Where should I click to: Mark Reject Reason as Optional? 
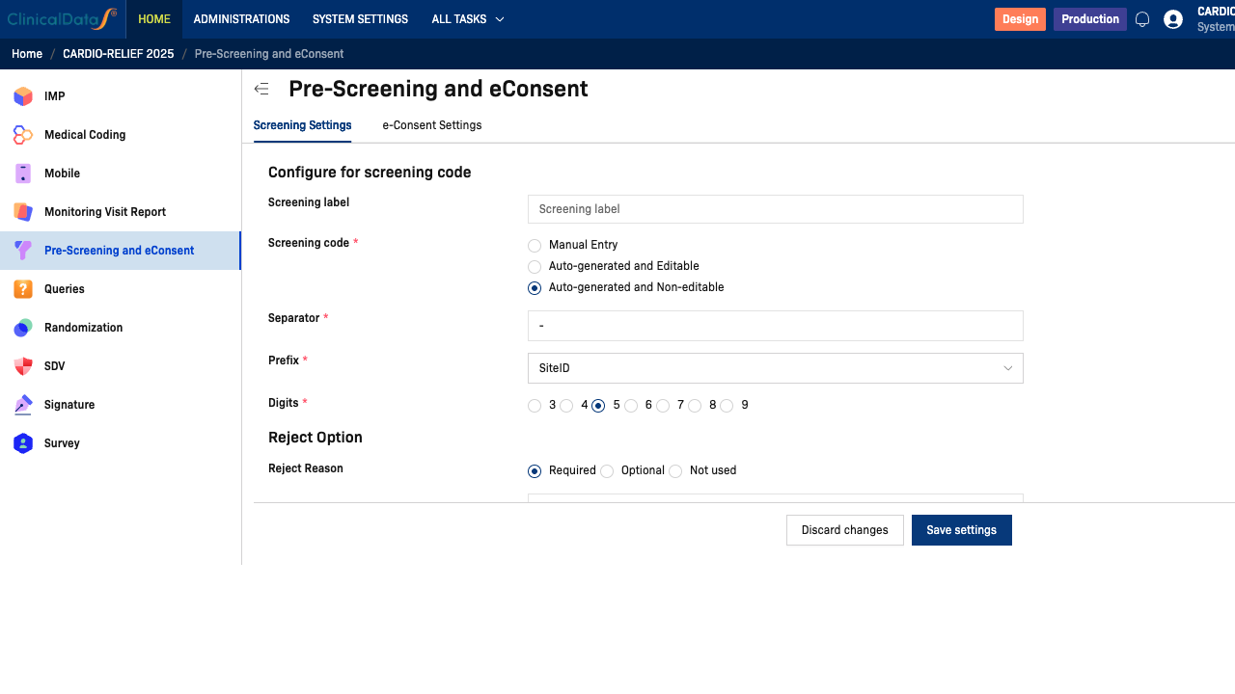[607, 470]
